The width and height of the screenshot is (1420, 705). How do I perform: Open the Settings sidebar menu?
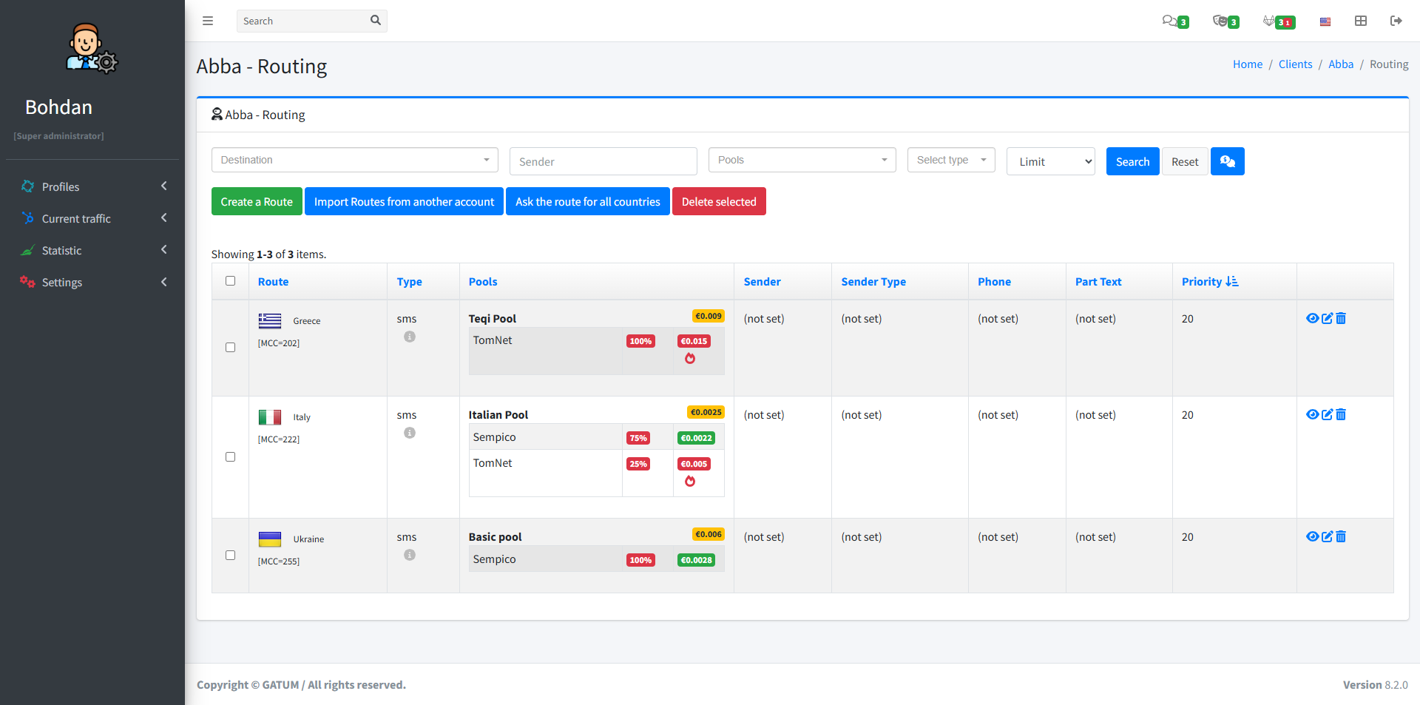point(92,282)
